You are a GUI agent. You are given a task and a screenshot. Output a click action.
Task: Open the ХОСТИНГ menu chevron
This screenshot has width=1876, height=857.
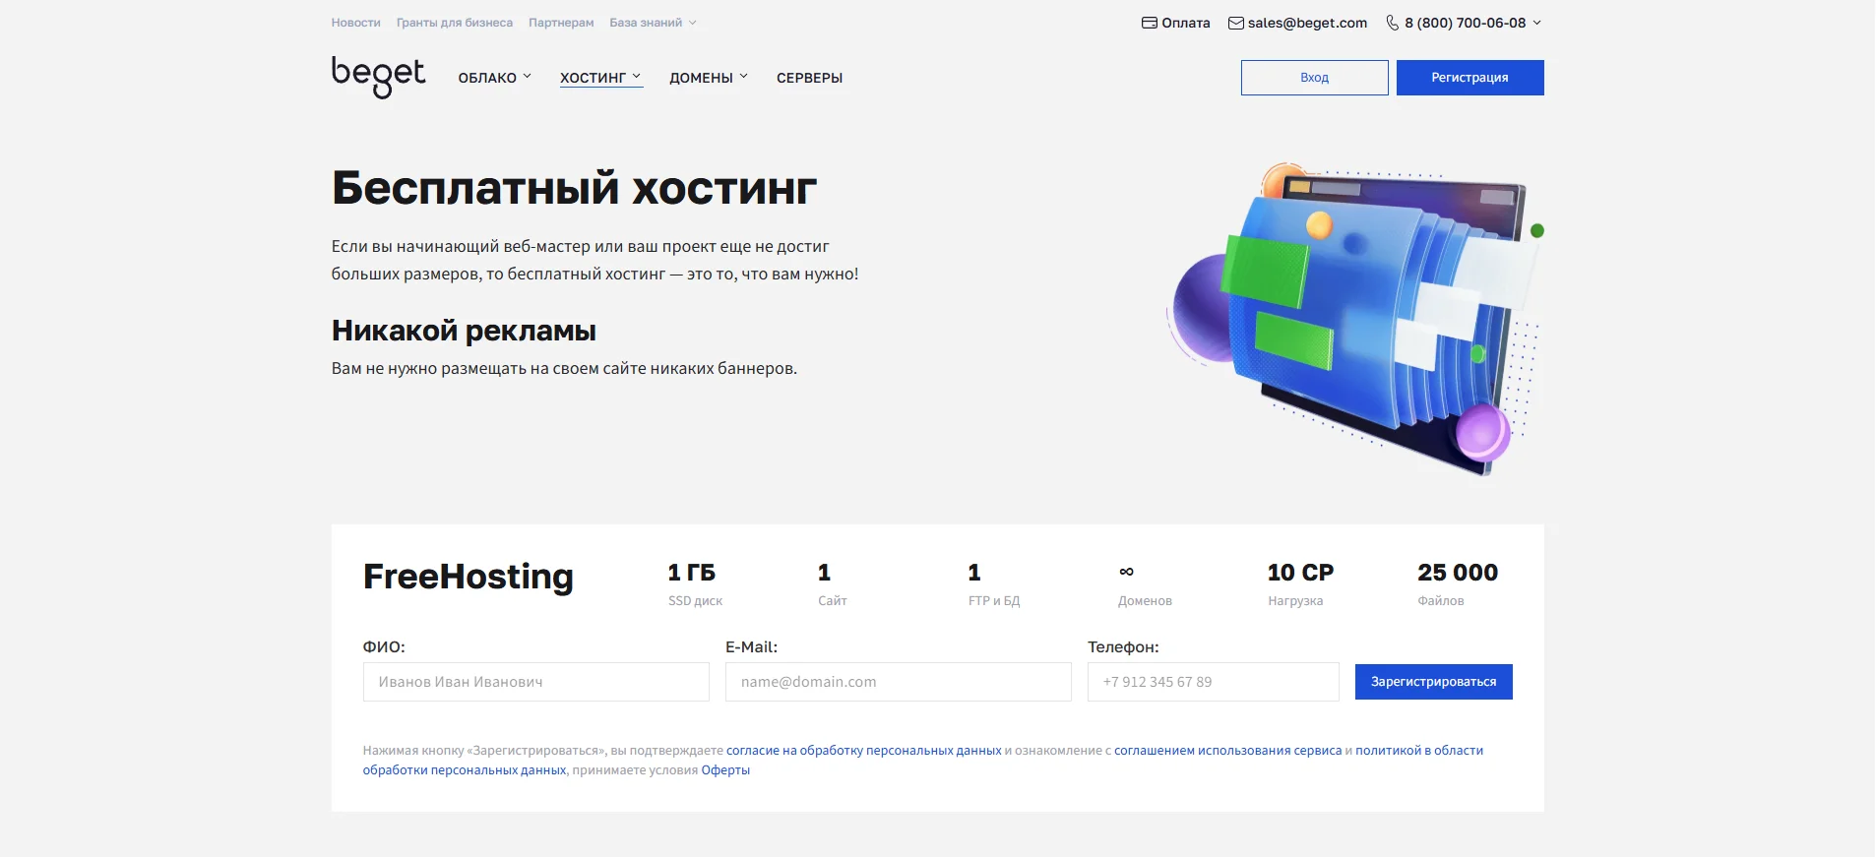[637, 77]
